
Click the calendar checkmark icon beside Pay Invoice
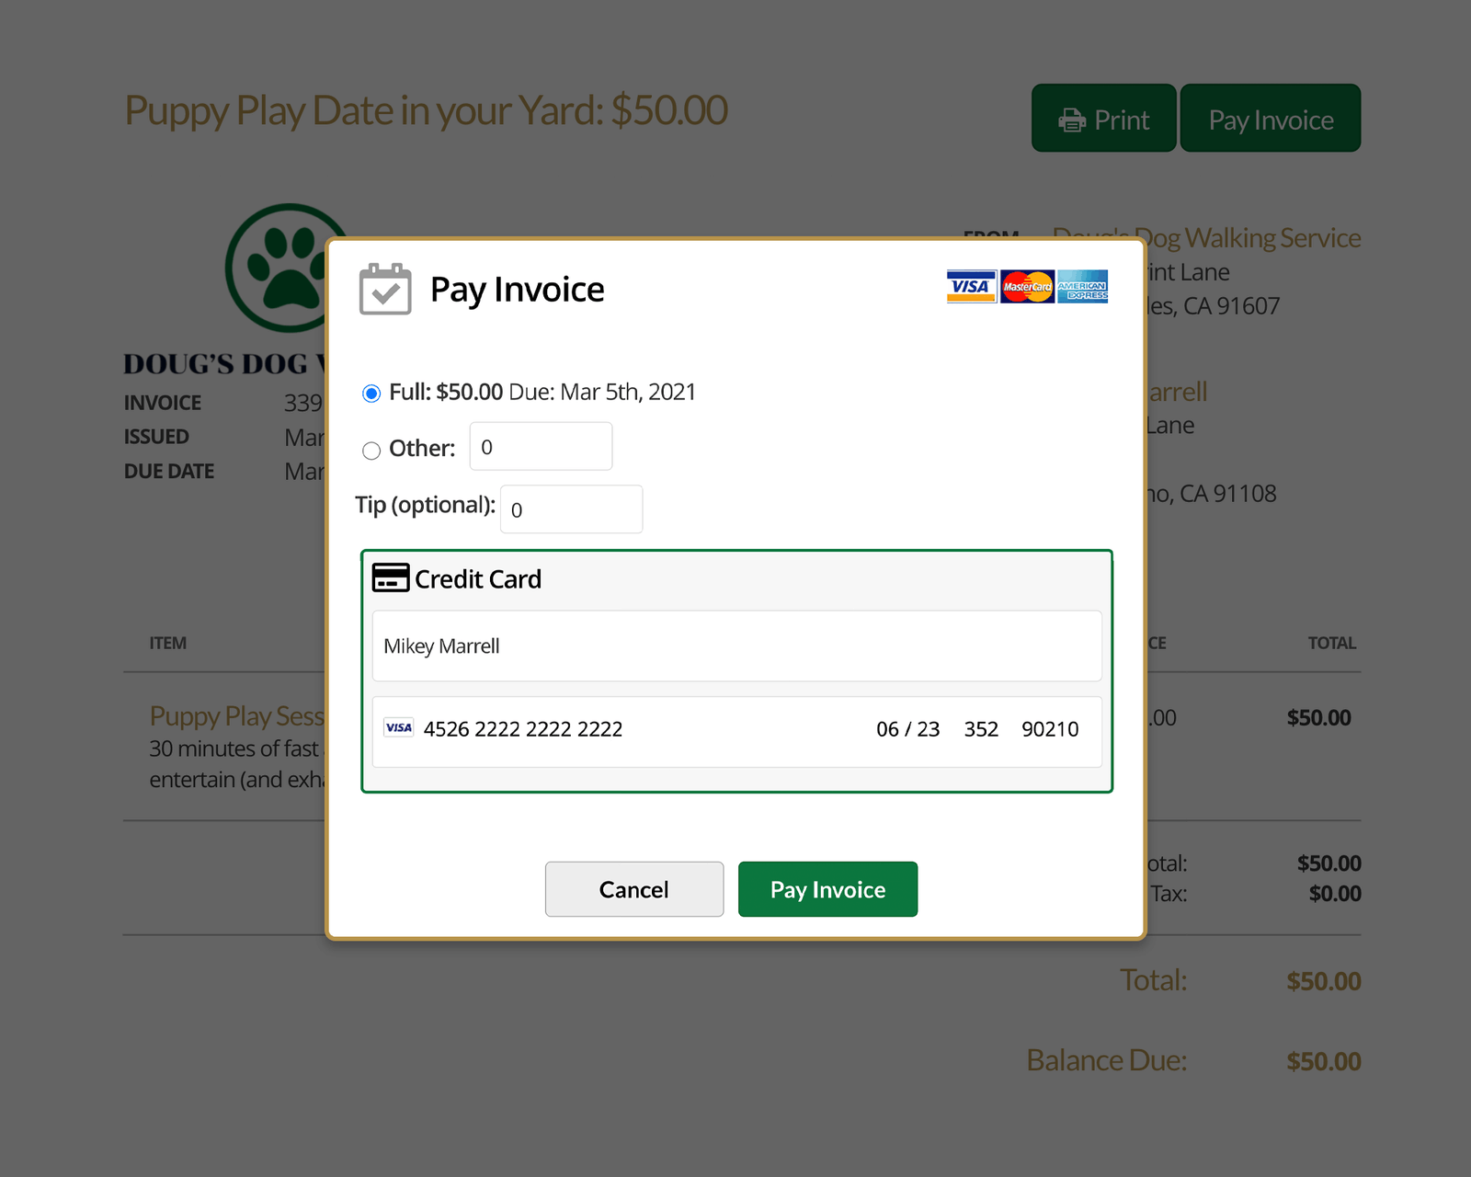point(384,289)
